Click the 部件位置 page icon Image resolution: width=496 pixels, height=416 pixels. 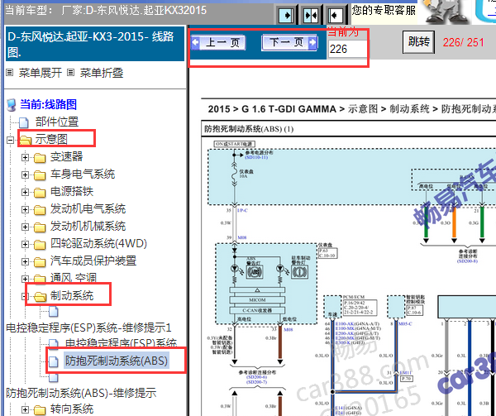[24, 122]
